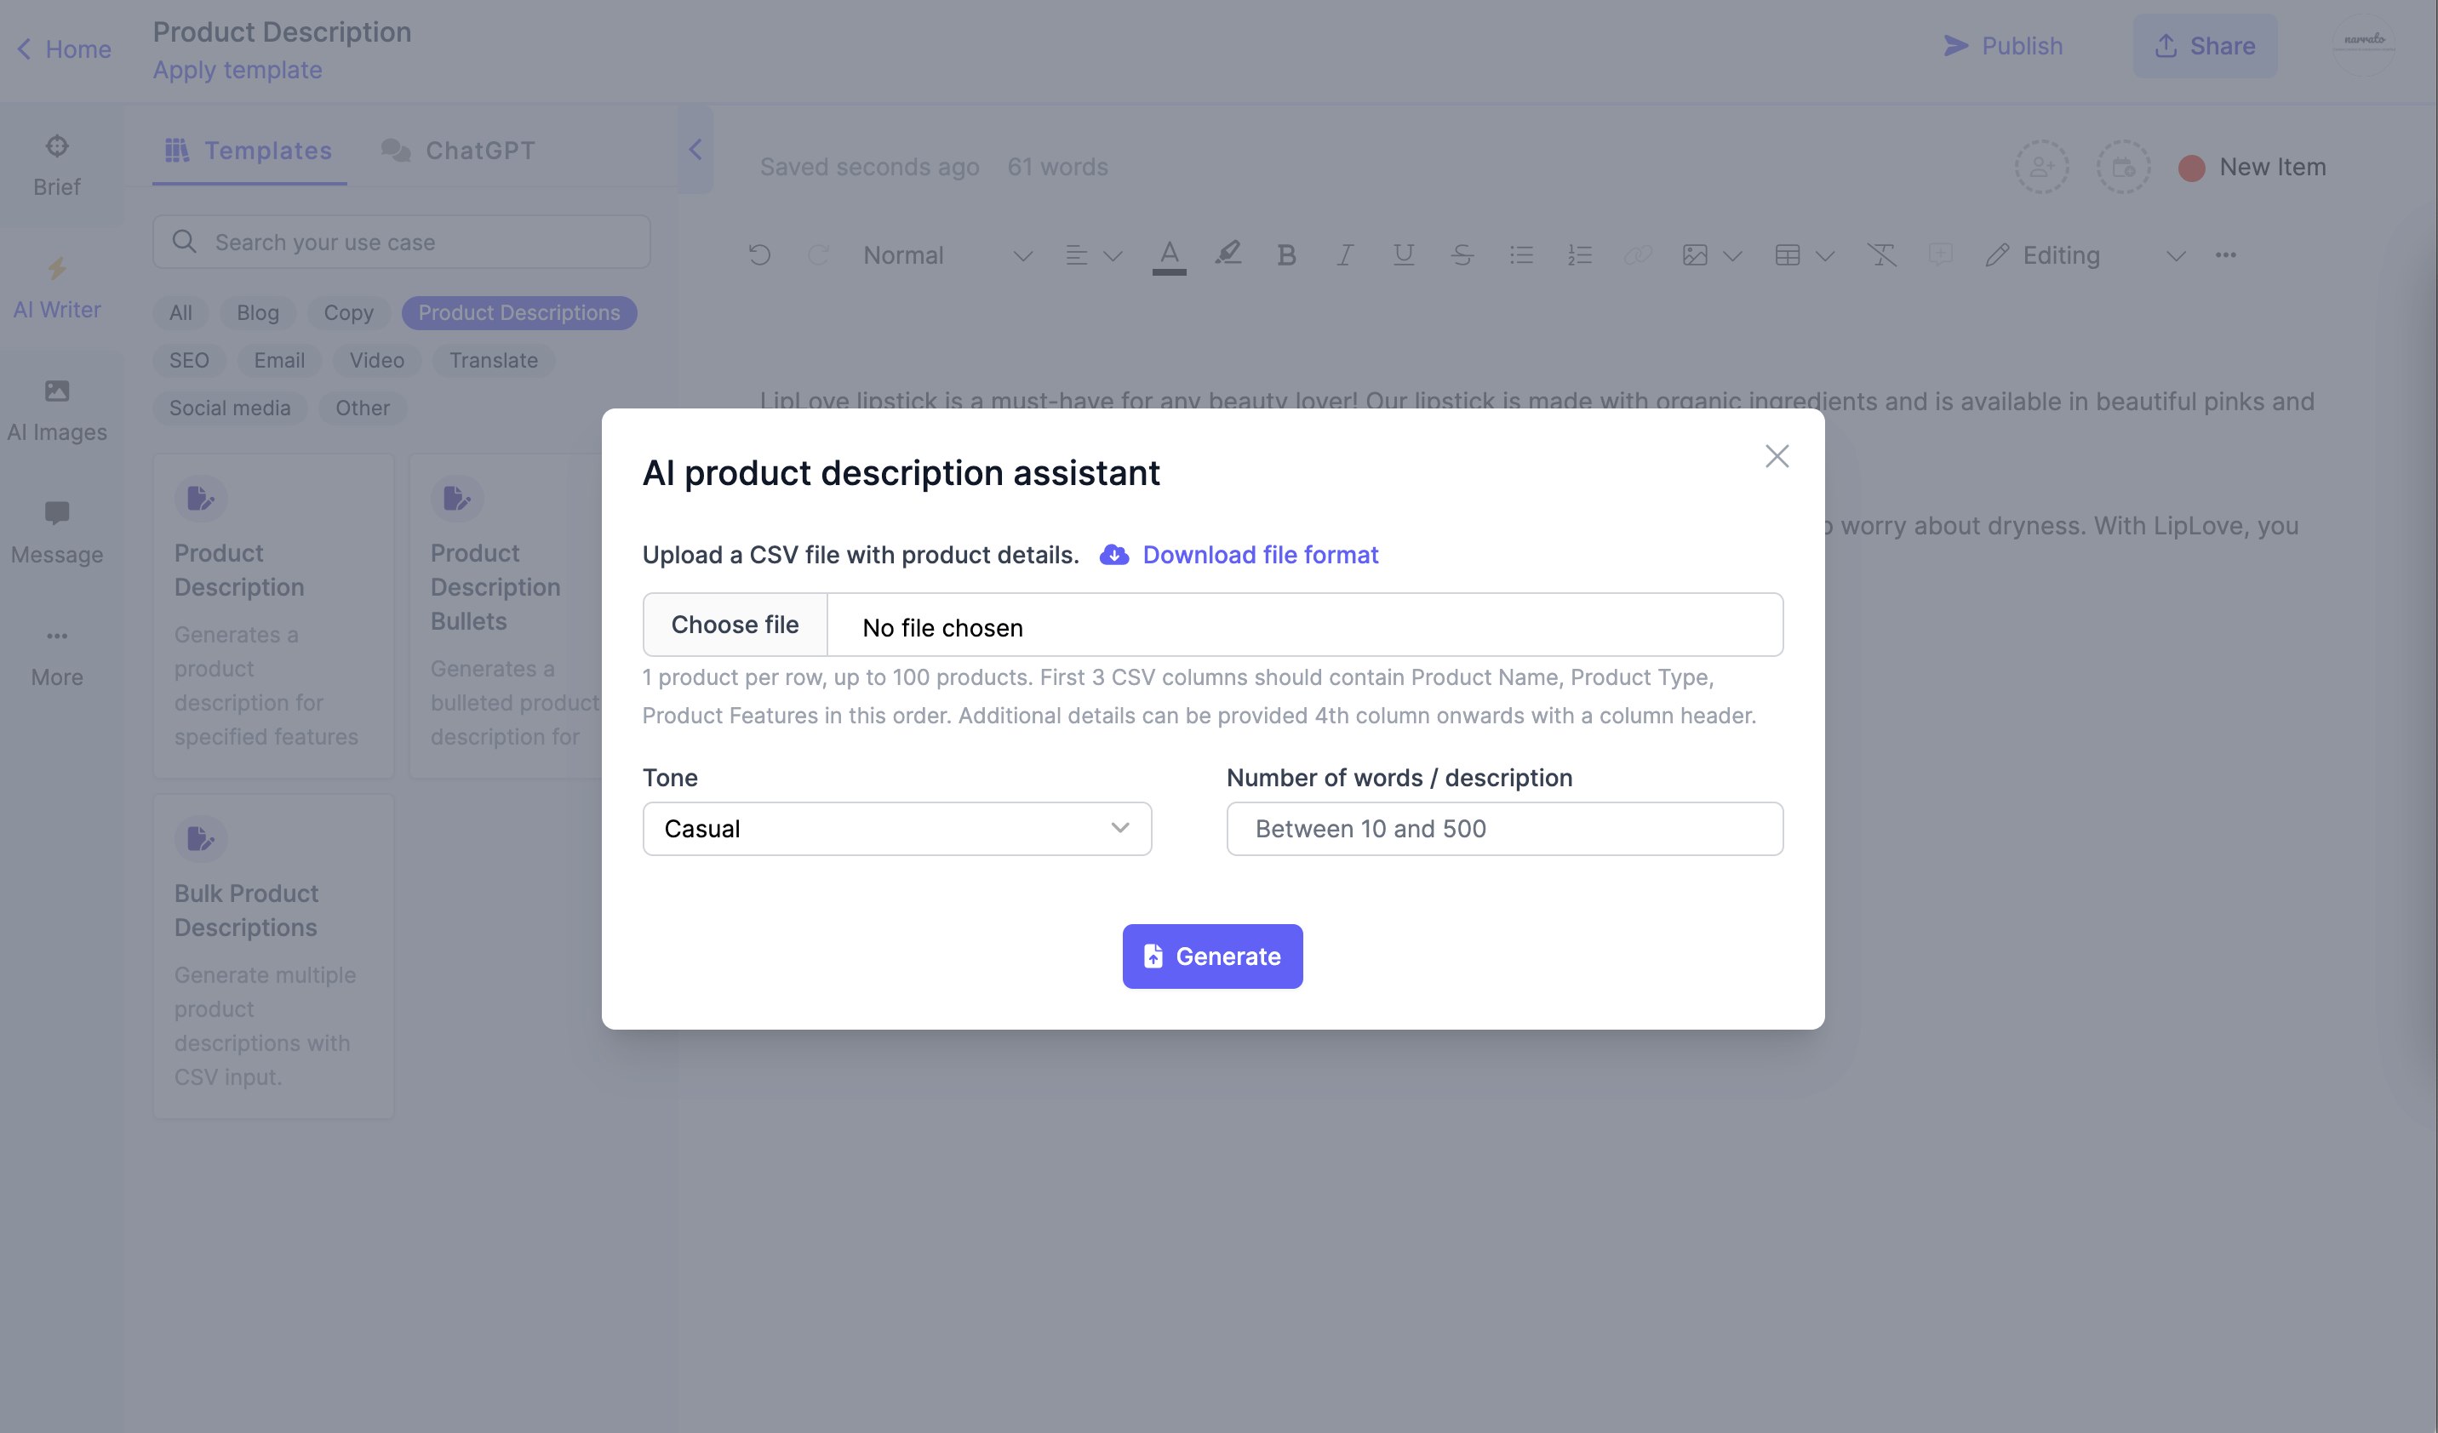Enable the SEO filter chip
This screenshot has width=2438, height=1433.
coord(190,360)
